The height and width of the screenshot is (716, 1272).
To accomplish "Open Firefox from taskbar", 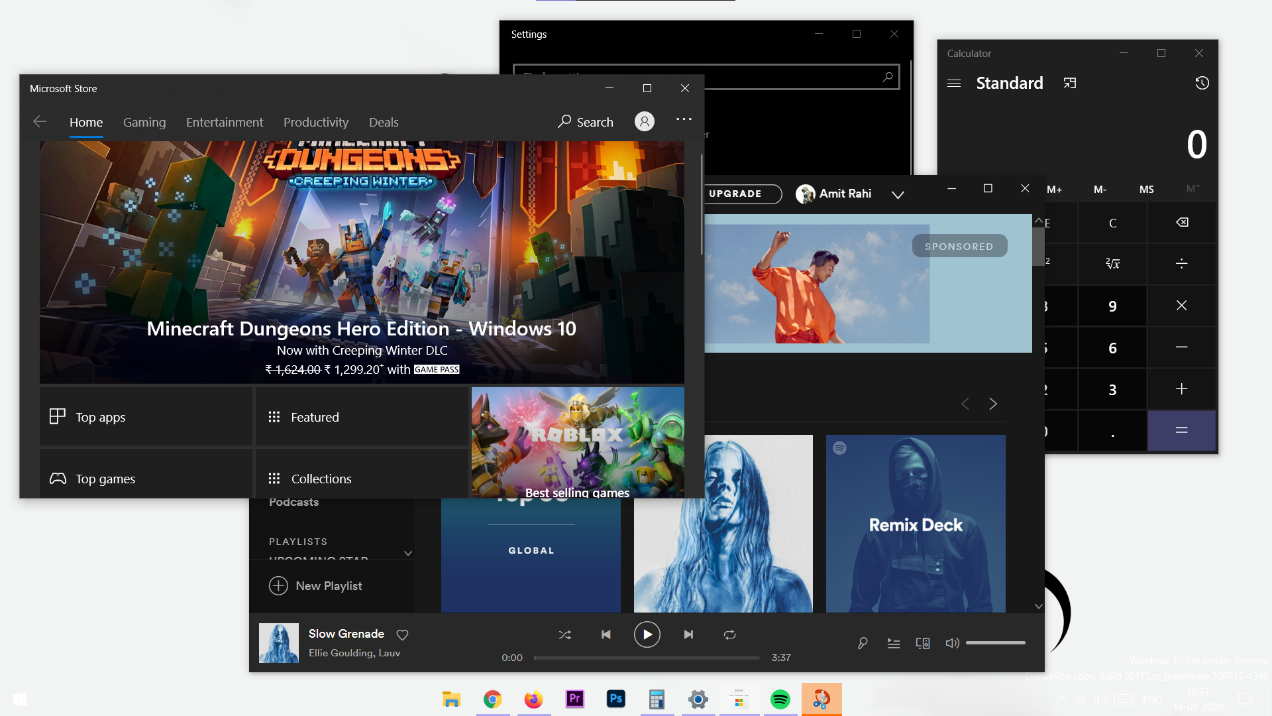I will 533,699.
